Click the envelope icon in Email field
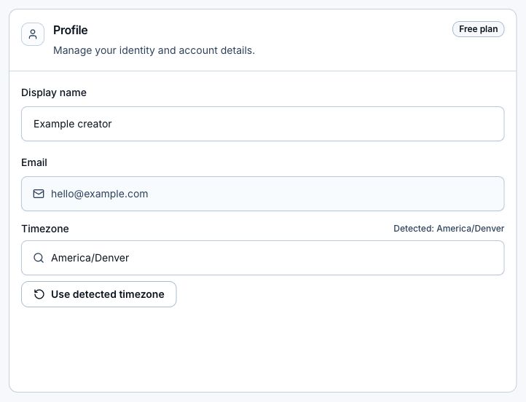Image resolution: width=526 pixels, height=402 pixels. 39,194
